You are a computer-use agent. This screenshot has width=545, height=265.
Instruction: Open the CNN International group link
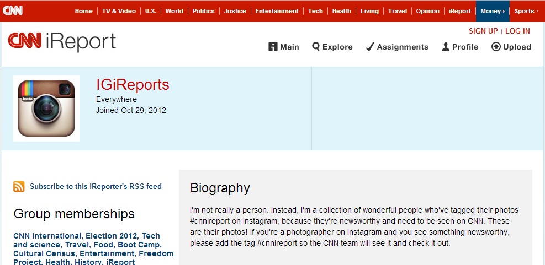pyautogui.click(x=47, y=236)
